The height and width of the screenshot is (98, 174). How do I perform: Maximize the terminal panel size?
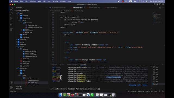click(160, 64)
